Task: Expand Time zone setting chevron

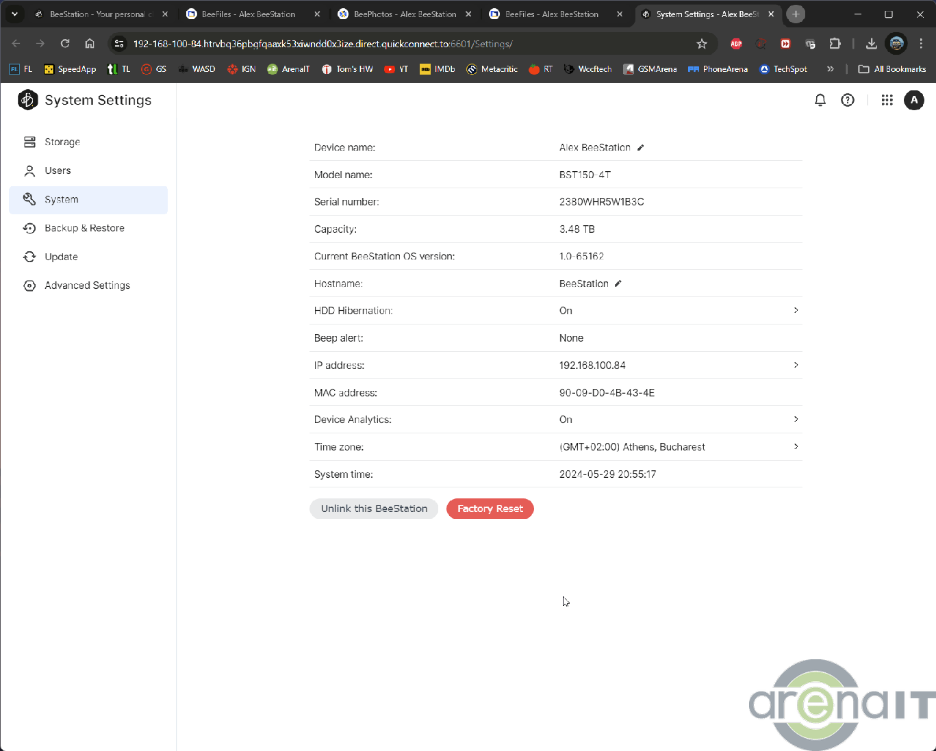Action: [796, 446]
